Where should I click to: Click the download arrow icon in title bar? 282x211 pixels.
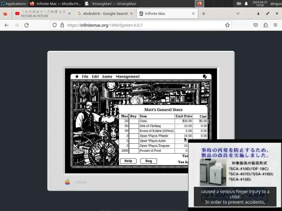[258, 14]
